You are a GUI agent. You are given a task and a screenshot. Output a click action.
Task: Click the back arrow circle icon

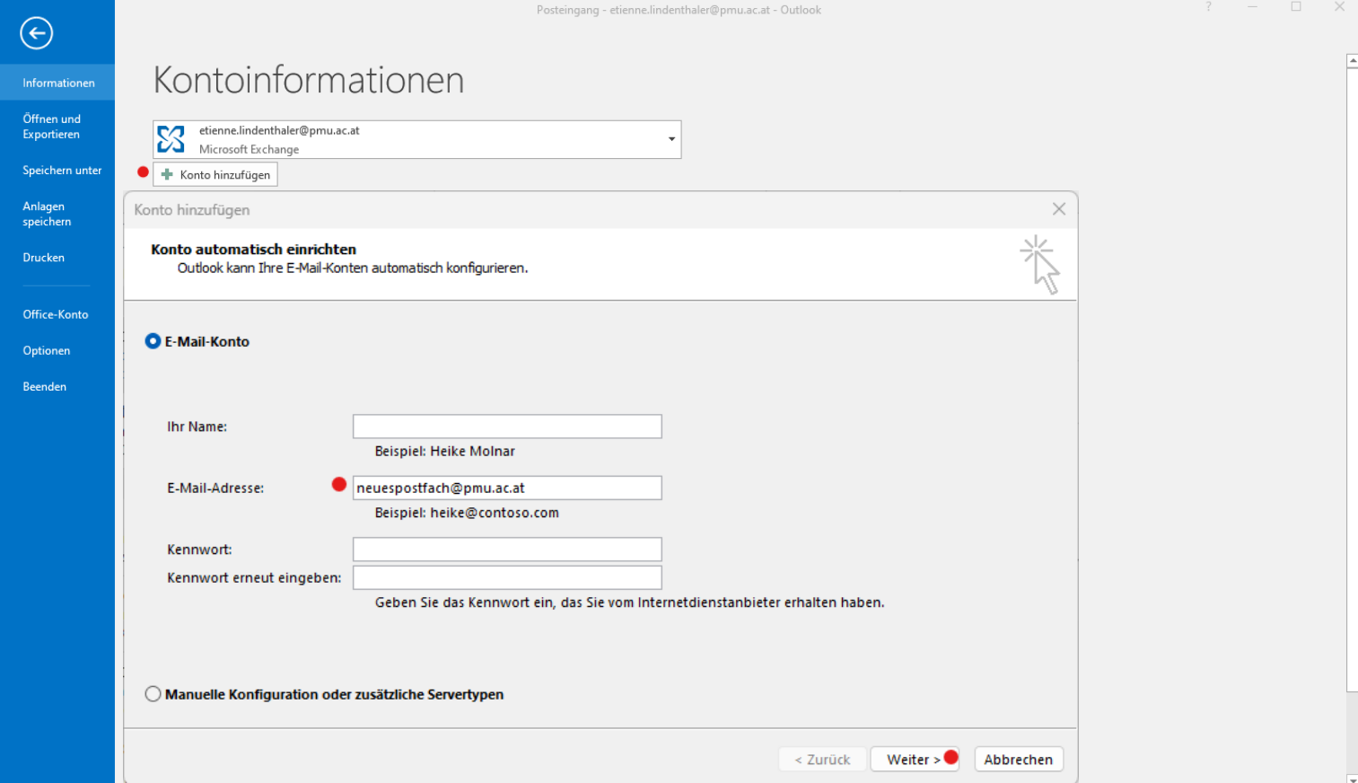[x=37, y=33]
